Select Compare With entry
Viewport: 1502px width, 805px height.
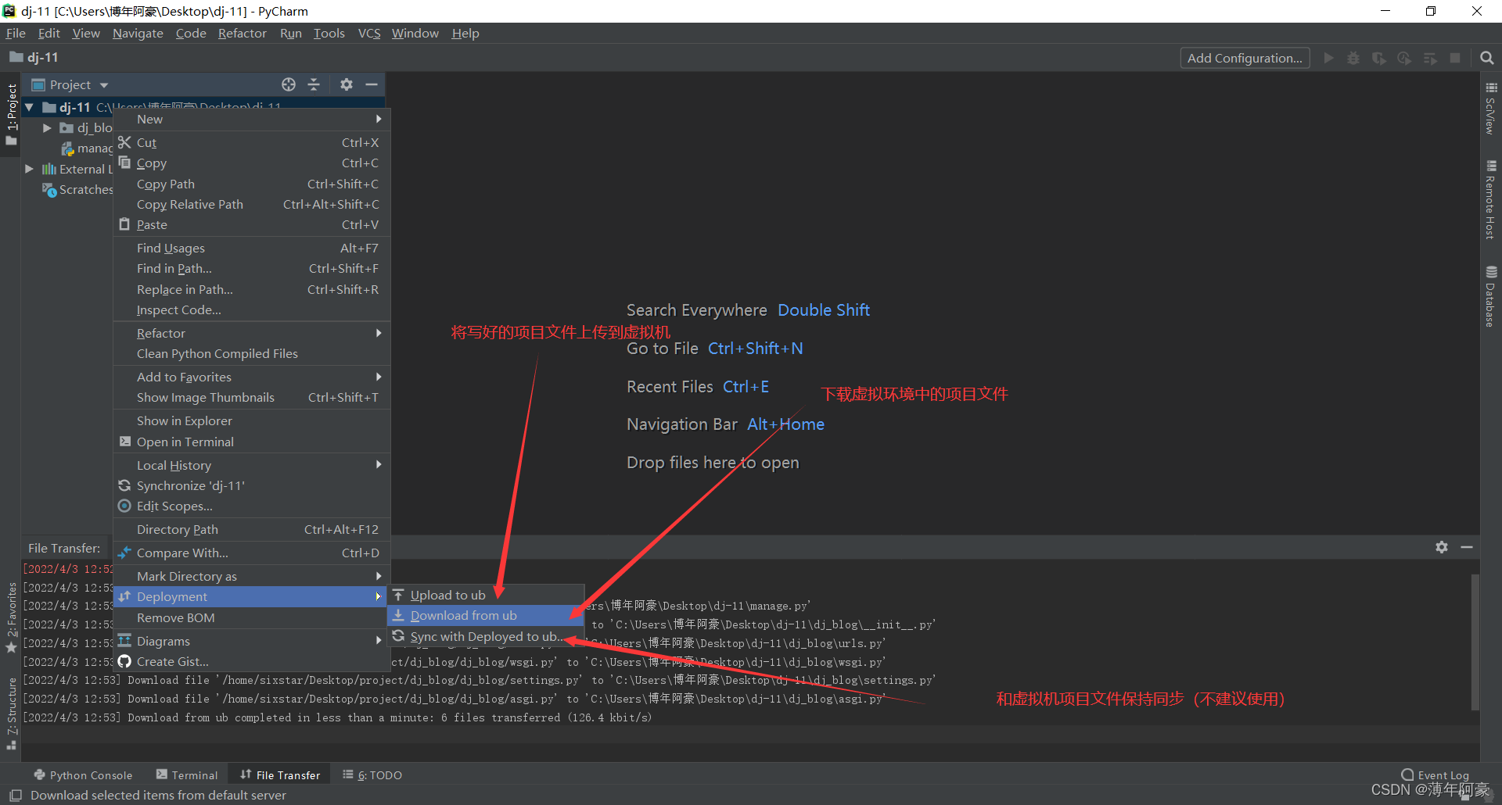[x=252, y=553]
